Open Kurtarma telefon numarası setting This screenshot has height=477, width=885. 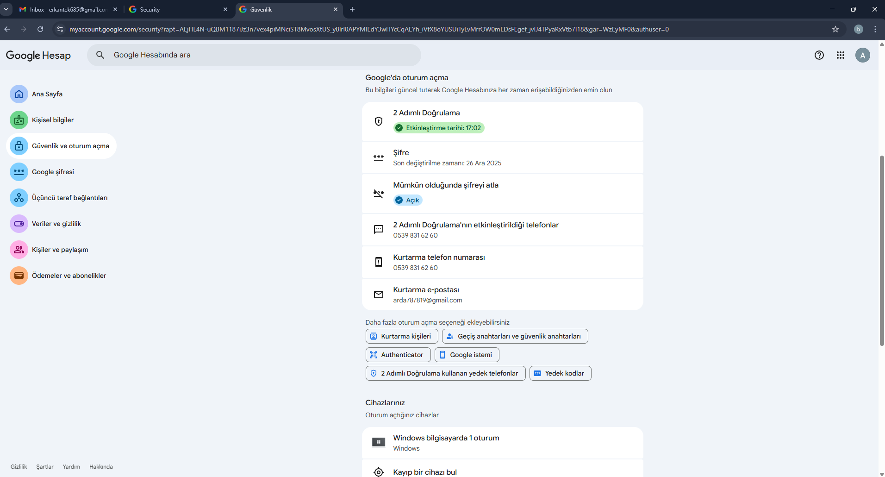coord(503,262)
